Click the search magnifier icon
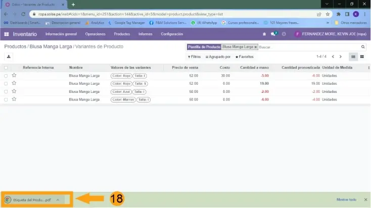 pyautogui.click(x=362, y=47)
